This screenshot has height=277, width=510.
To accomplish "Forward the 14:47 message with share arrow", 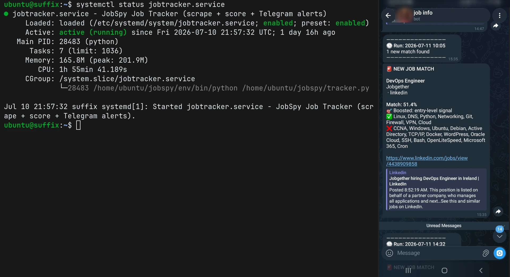I will click(x=496, y=26).
